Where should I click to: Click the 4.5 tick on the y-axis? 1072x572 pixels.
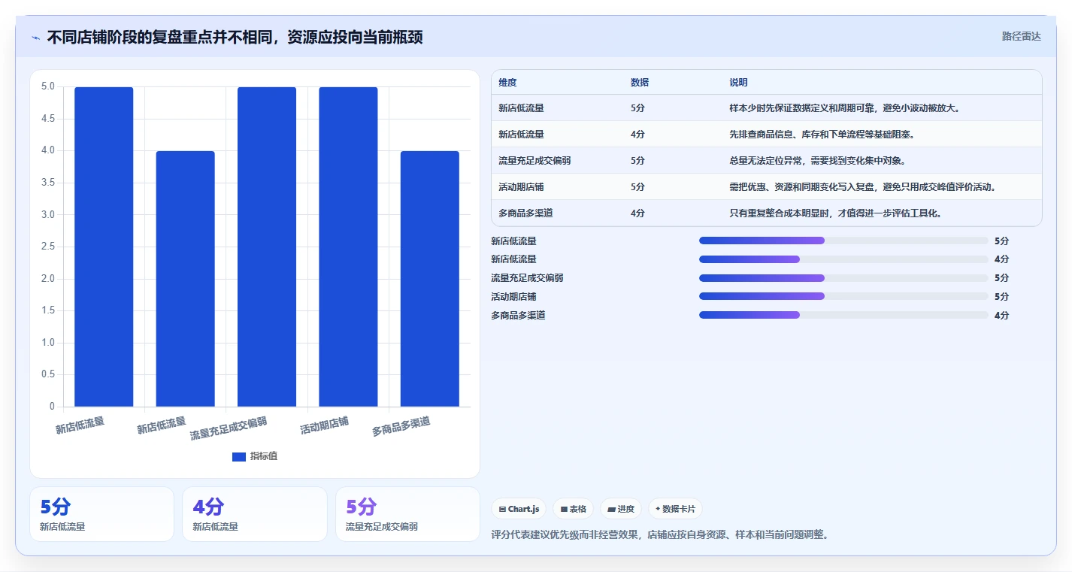click(x=47, y=118)
